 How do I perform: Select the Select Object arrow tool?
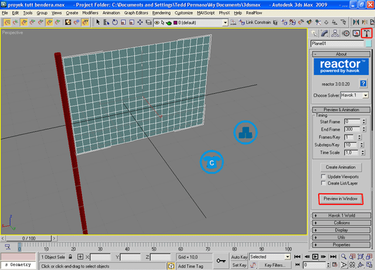[98, 22]
